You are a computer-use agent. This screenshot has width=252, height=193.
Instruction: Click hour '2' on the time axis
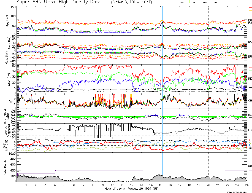pos(36,185)
